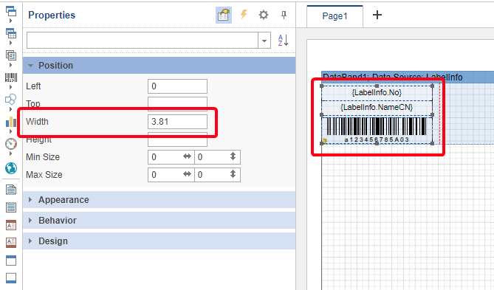Pin the Properties panel
The image size is (494, 290).
[284, 15]
